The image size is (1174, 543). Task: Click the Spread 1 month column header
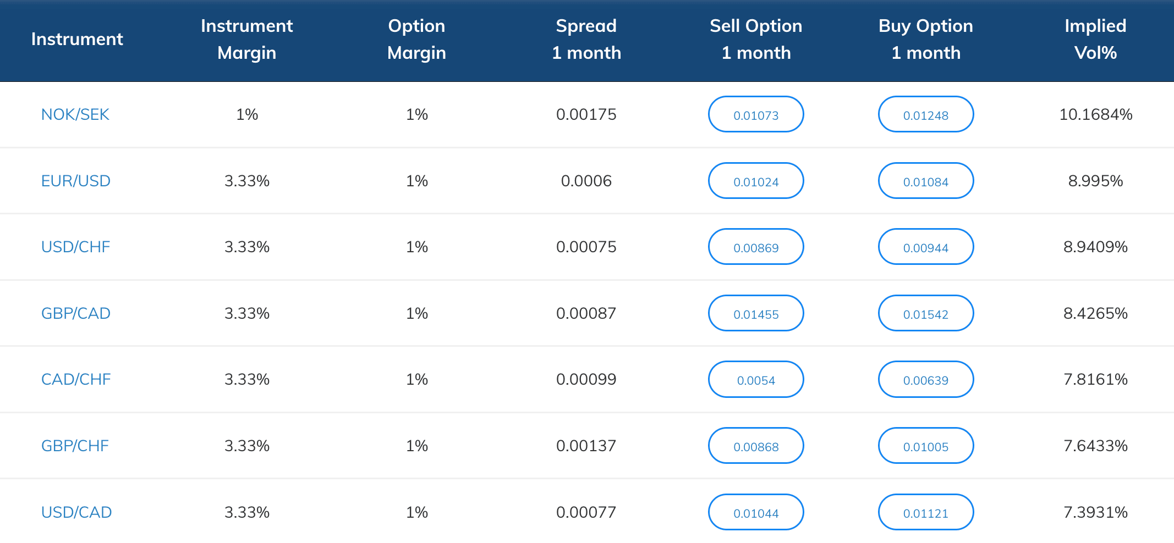(x=586, y=40)
